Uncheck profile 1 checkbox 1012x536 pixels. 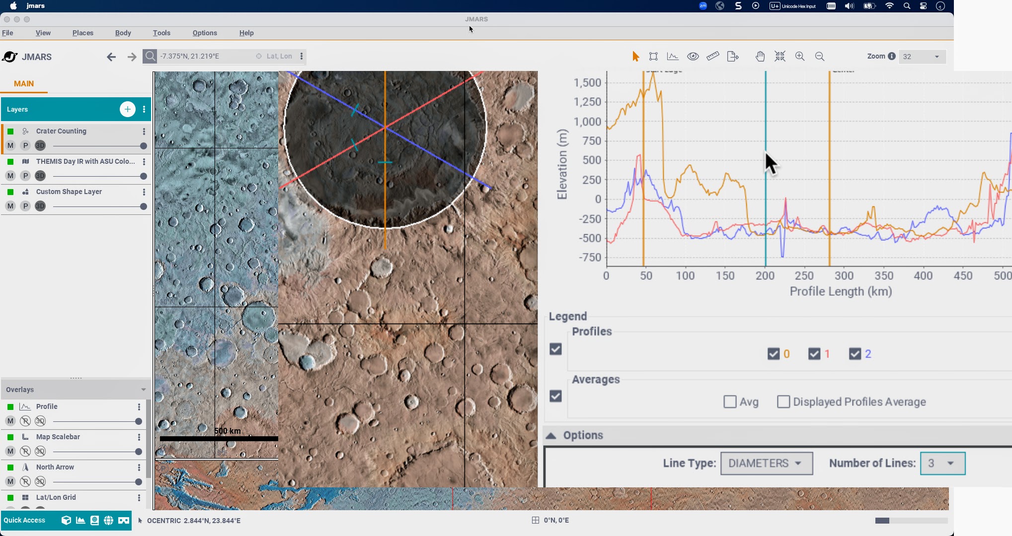814,354
